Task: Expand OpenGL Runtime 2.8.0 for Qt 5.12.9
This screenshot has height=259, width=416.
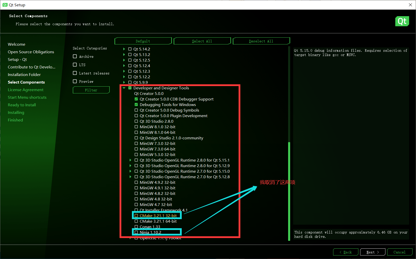Action: click(x=130, y=166)
